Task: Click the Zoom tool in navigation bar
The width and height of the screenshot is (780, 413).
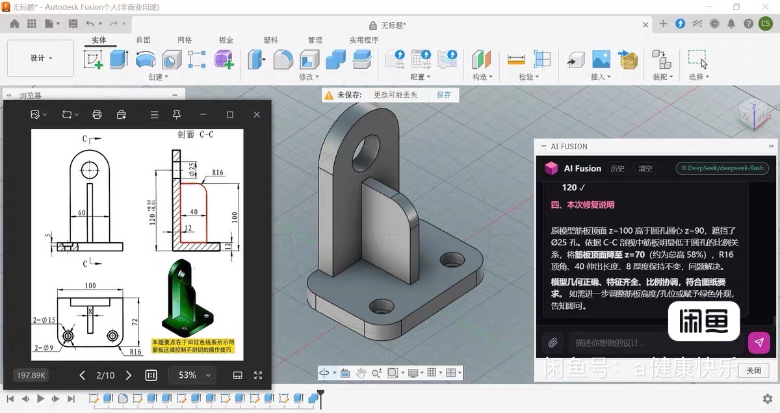Action: click(376, 373)
